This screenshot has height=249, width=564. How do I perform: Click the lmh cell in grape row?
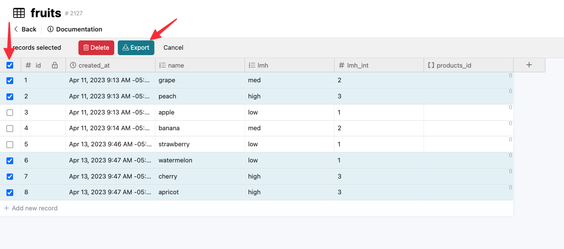click(289, 80)
